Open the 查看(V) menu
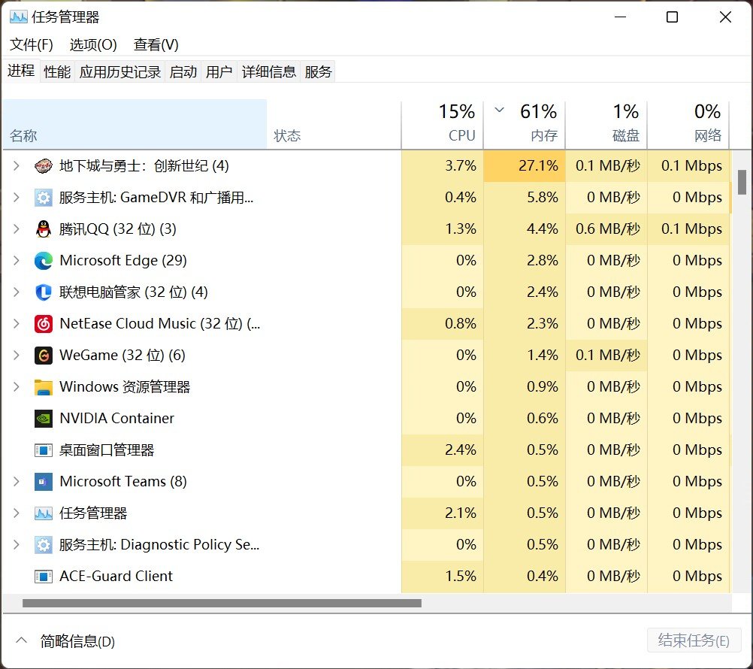Image resolution: width=753 pixels, height=669 pixels. [156, 44]
